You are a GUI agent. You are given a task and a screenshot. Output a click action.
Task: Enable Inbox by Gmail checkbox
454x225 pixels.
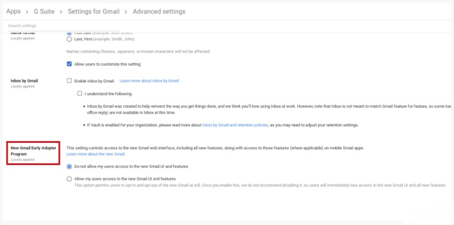69,81
